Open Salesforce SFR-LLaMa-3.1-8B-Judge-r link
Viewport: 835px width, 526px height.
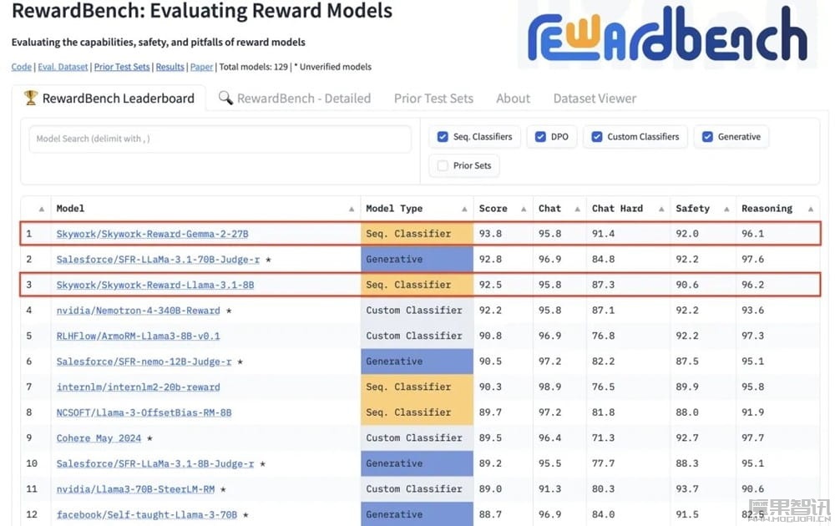click(155, 463)
